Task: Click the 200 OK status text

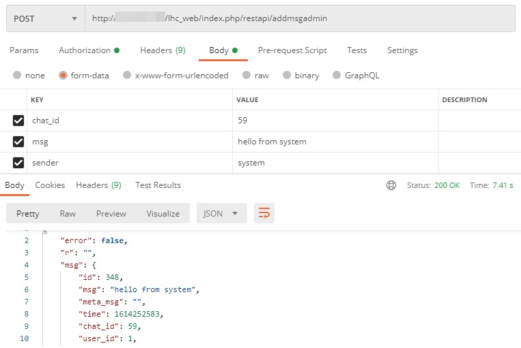Action: [x=447, y=185]
